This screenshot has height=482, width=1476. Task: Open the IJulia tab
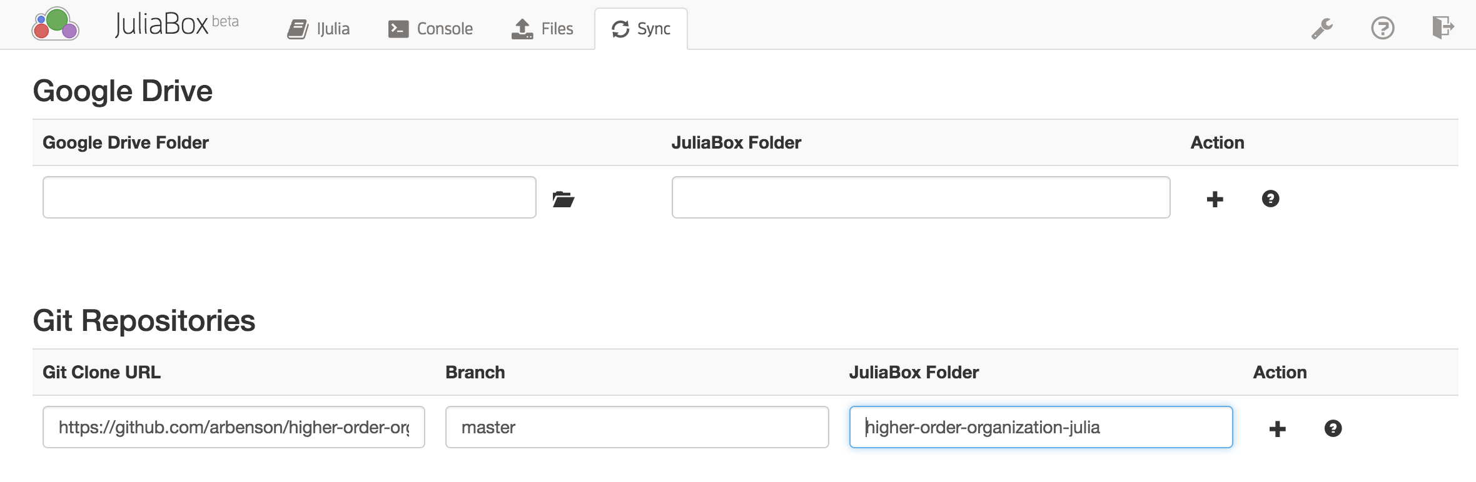pos(318,29)
